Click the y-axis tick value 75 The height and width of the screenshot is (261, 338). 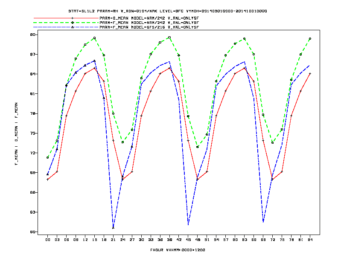32,133
